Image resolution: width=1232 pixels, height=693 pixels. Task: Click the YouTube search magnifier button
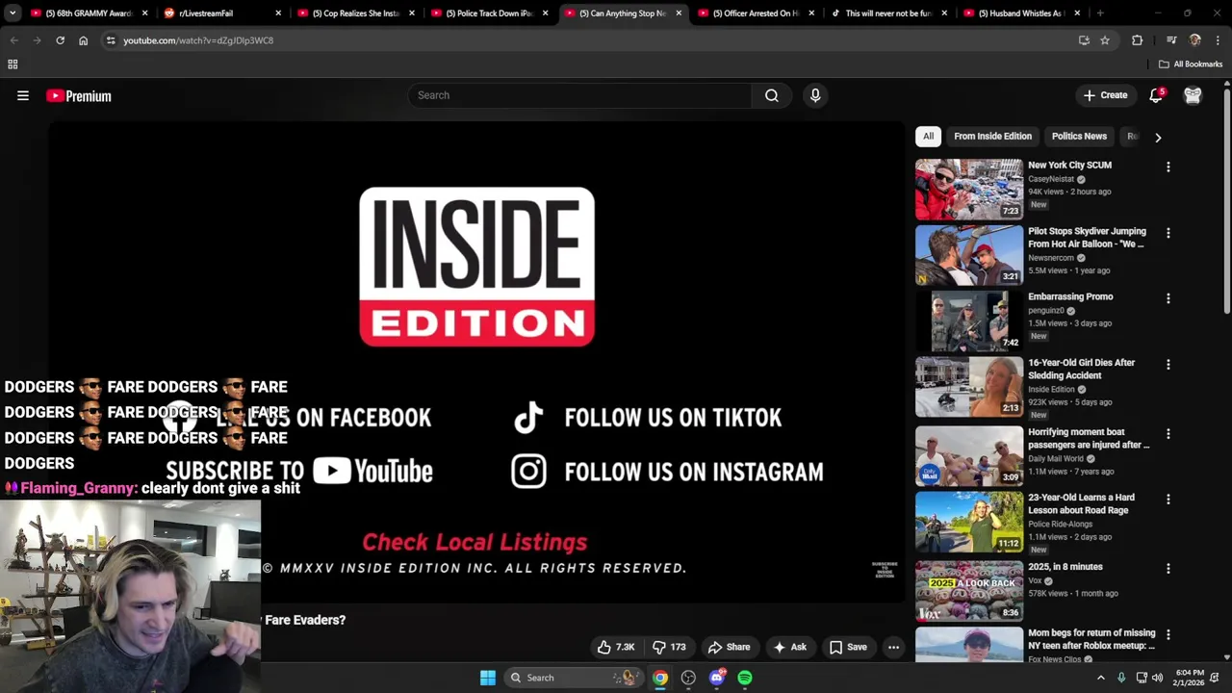coord(772,95)
